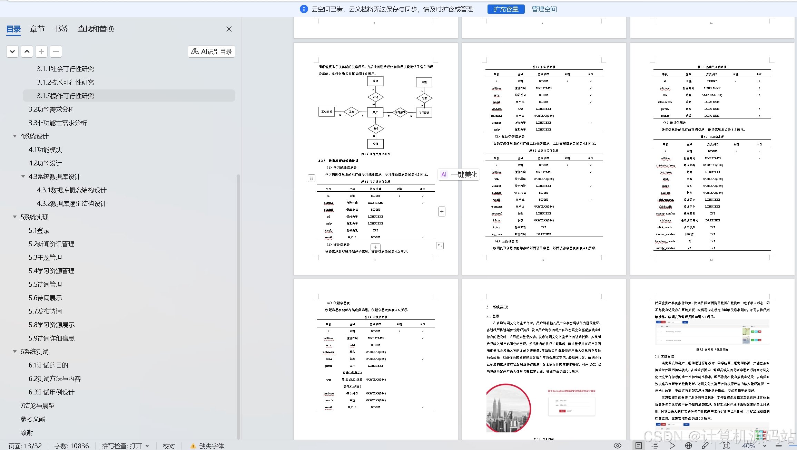Image resolution: width=797 pixels, height=450 pixels.
Task: Go to 5.9诗词详细信息 section
Action: tap(52, 338)
